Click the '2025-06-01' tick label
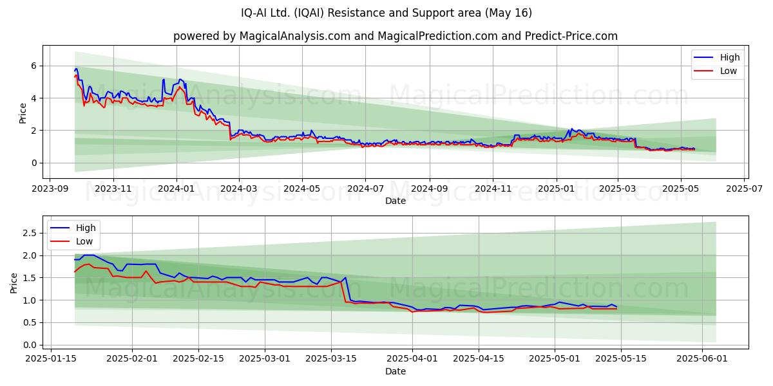The image size is (773, 386). click(701, 360)
